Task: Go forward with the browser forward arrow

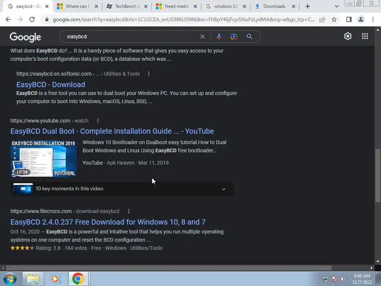Action: tap(20, 19)
